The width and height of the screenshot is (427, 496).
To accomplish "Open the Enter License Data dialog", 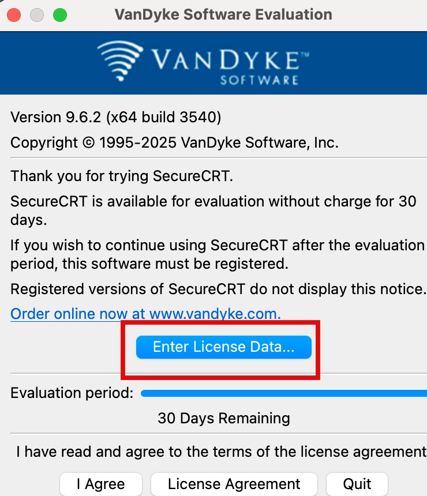I will [x=223, y=347].
